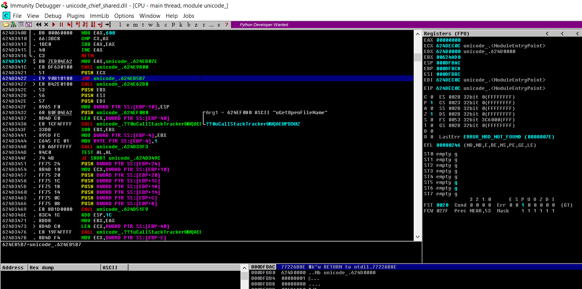Click the 'z' toolbar button
Image resolution: width=582 pixels, height=289 pixels.
point(196,25)
